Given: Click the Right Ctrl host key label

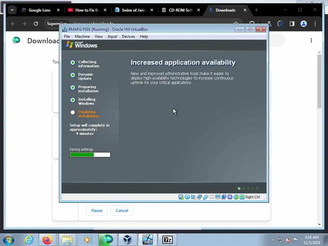Looking at the screenshot, I should (x=252, y=197).
